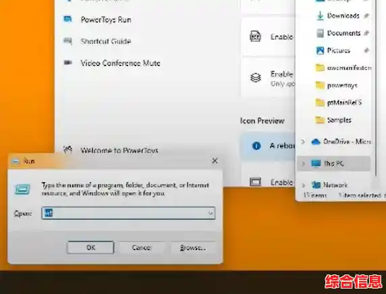Screen dimensions: 386x294
Task: Click the Downloads arrow icon
Action: 320,16
